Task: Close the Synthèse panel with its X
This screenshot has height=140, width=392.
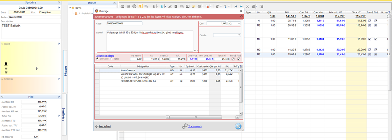Action: 59,2
